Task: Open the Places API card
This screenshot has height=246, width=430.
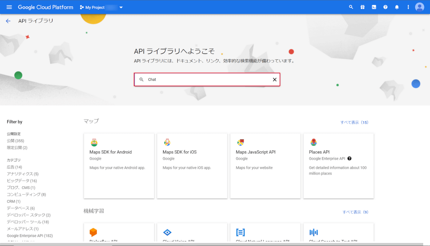Action: coord(339,166)
